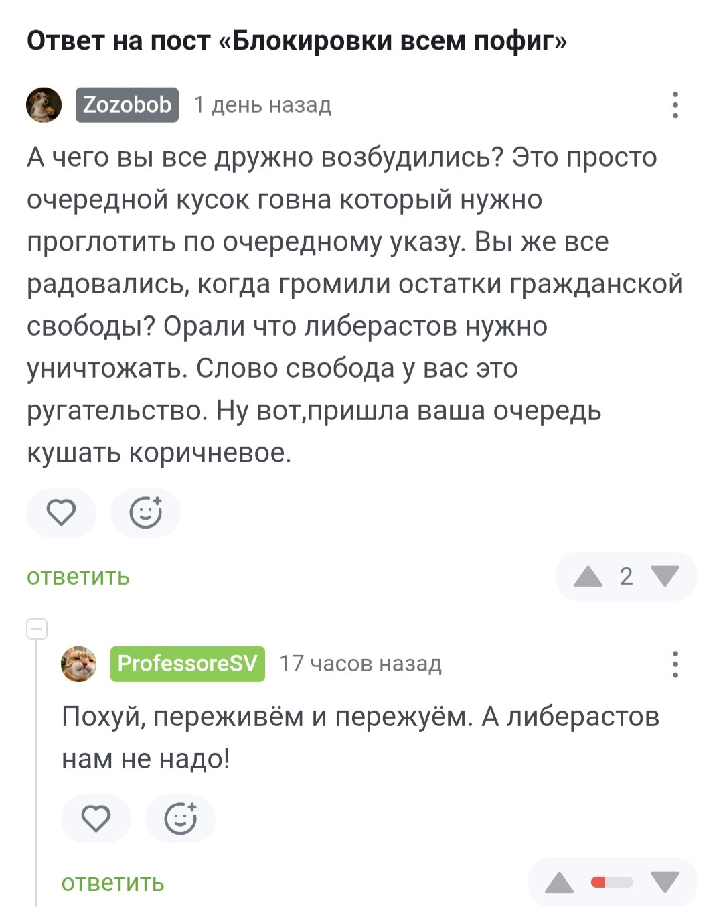Image resolution: width=723 pixels, height=915 pixels.
Task: Reply to ProfessoreSV via «ответить»
Action: point(112,883)
